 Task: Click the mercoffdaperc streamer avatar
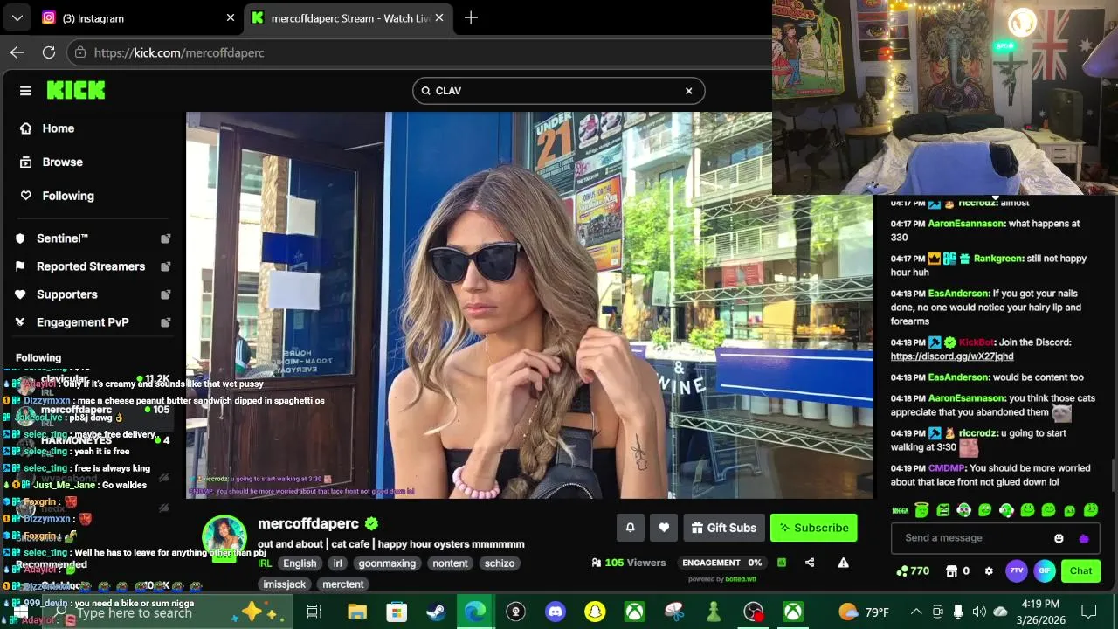[224, 536]
